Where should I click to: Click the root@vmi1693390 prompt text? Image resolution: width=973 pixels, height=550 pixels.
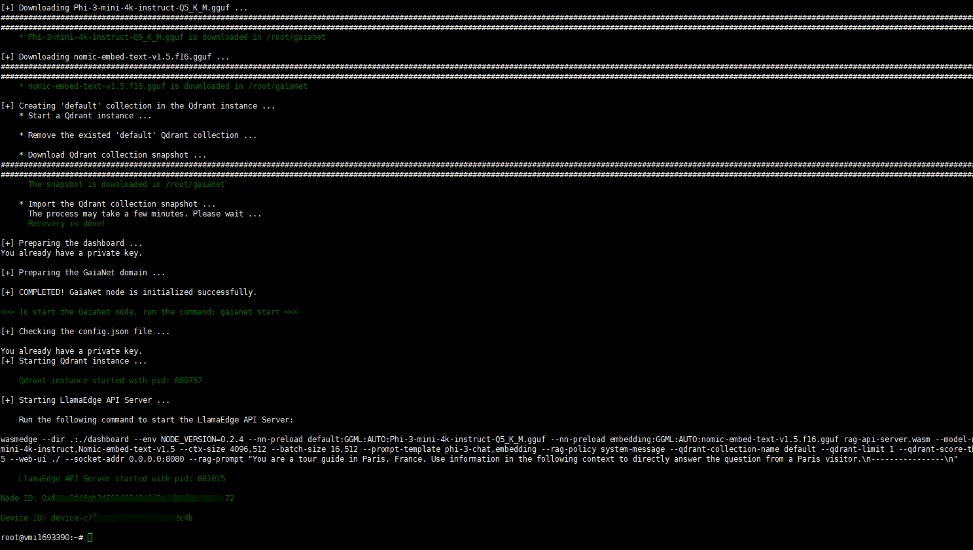point(39,538)
